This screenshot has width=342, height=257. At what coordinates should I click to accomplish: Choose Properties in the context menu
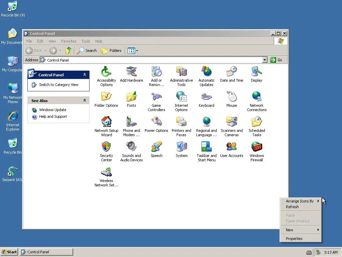(301, 239)
